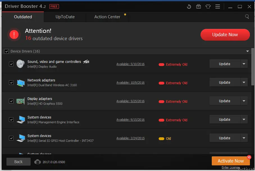The width and height of the screenshot is (255, 171).
Task: Click the Activate Now button
Action: click(x=231, y=161)
